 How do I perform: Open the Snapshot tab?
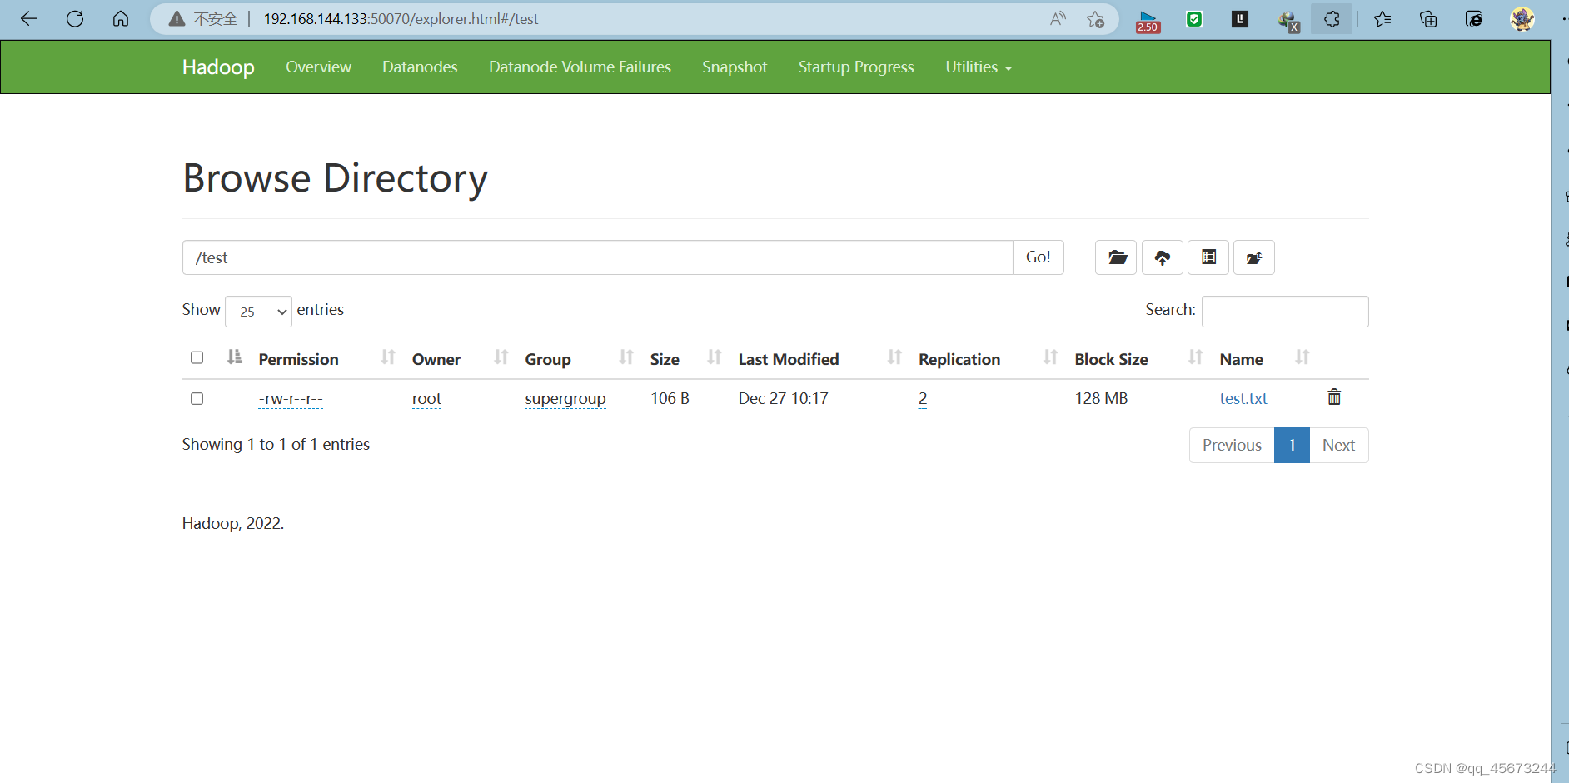(735, 67)
